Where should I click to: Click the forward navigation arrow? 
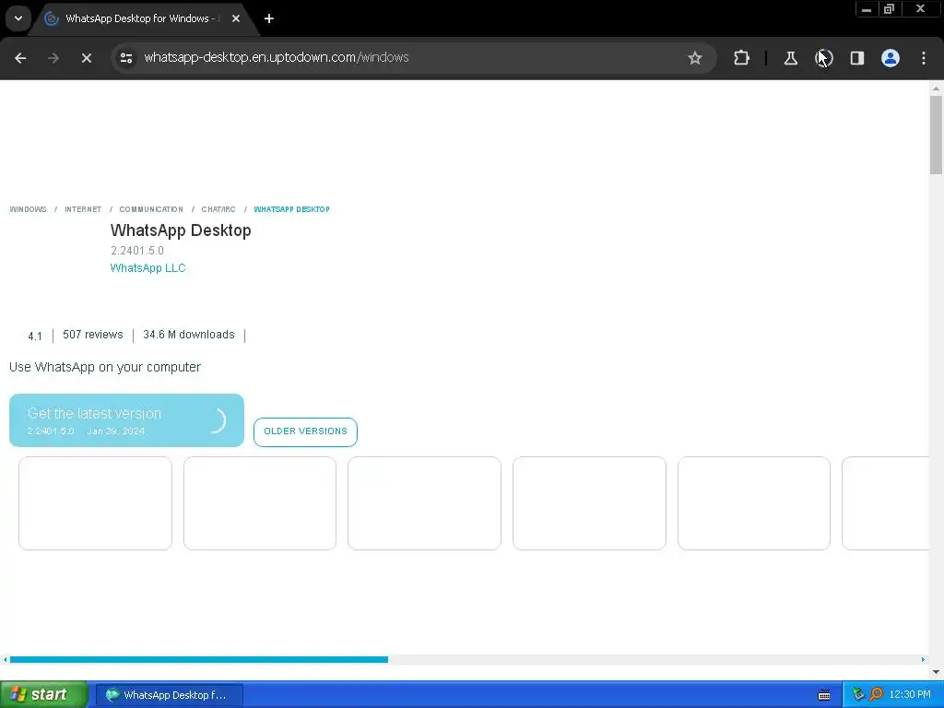tap(53, 58)
